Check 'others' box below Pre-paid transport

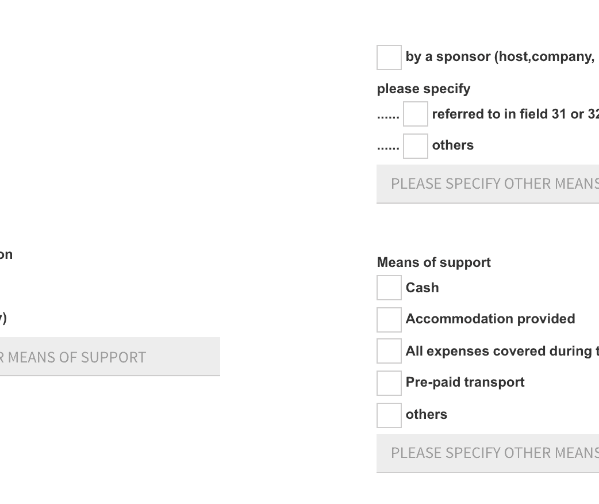pyautogui.click(x=389, y=415)
